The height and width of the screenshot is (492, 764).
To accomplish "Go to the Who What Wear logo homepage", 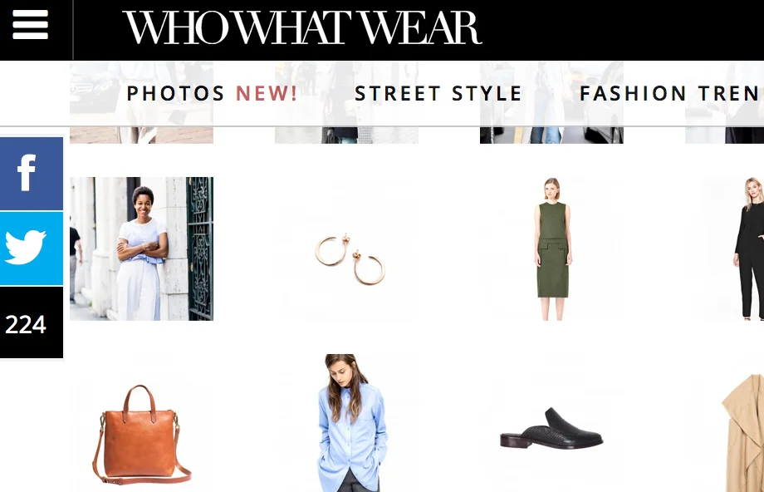I will [302, 27].
